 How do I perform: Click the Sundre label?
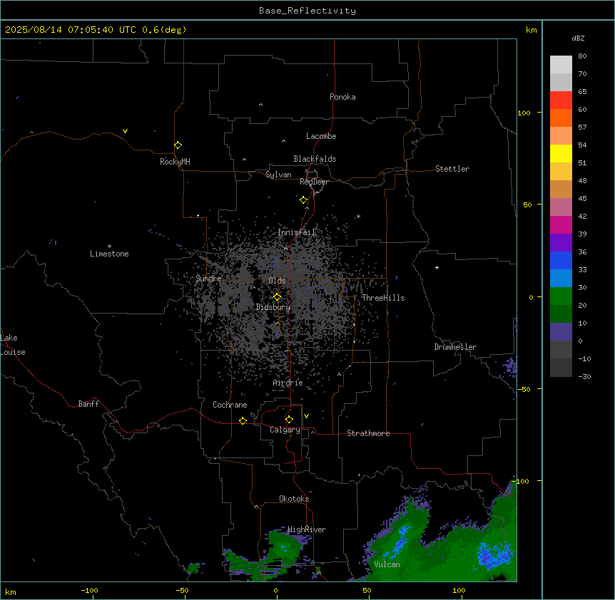click(x=208, y=279)
